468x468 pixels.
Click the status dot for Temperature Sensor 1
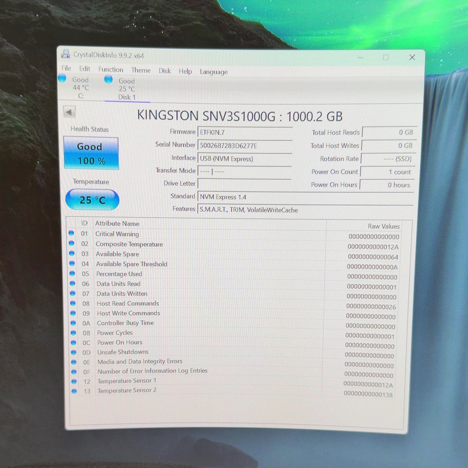point(74,381)
